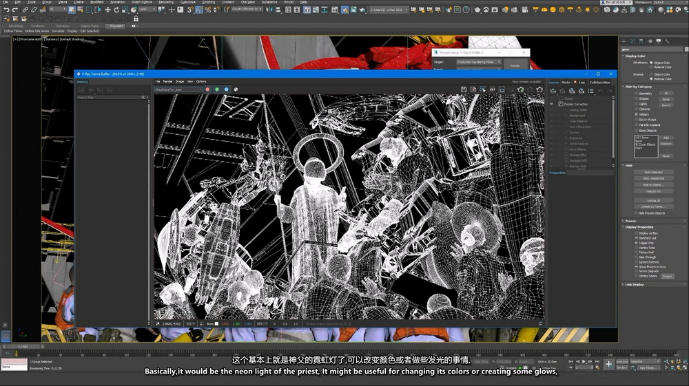This screenshot has height=386, width=689.
Task: Open the Display command panel icon
Action: 658,41
